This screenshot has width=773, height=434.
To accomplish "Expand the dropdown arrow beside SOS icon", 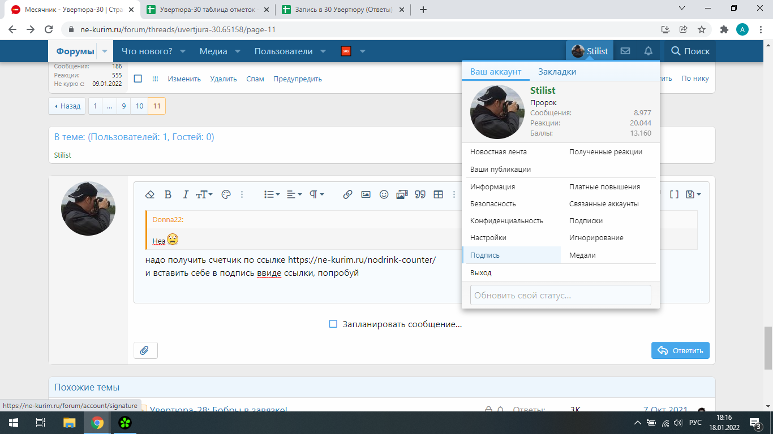I will [363, 51].
